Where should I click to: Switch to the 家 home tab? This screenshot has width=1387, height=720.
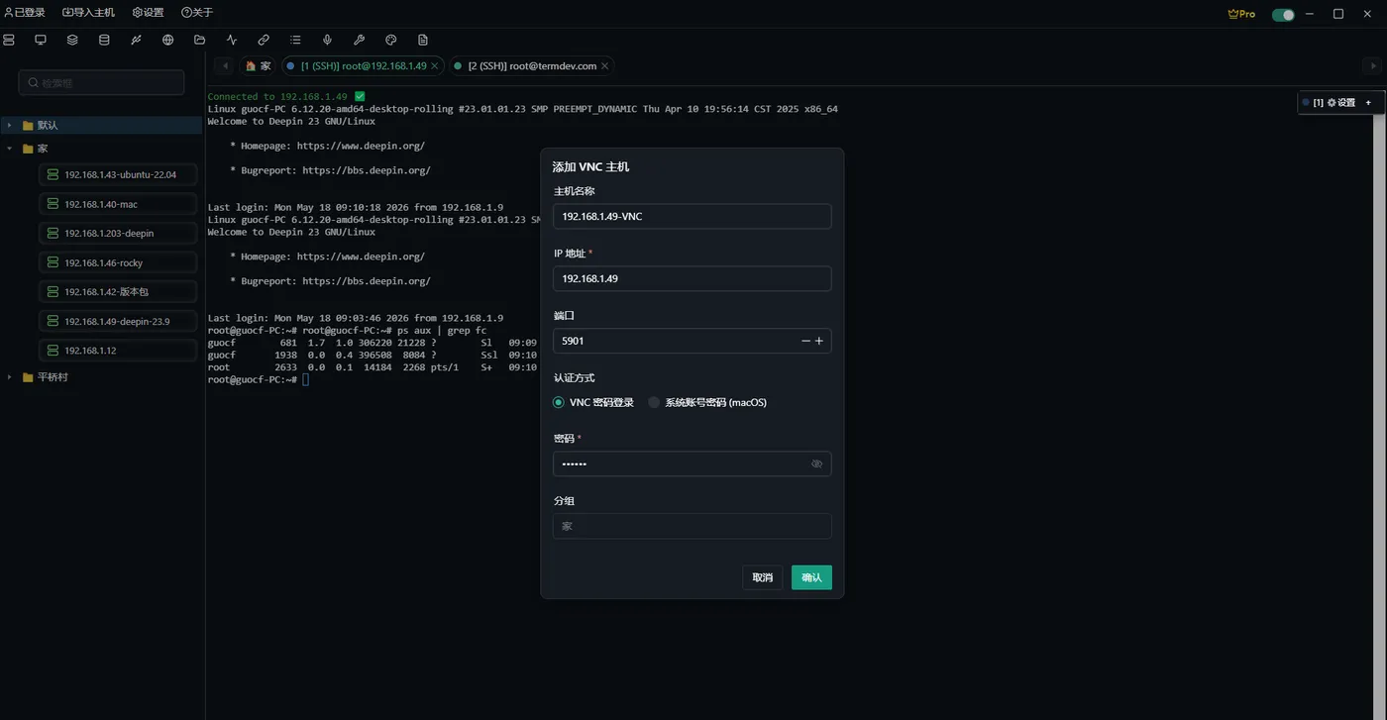[x=259, y=65]
